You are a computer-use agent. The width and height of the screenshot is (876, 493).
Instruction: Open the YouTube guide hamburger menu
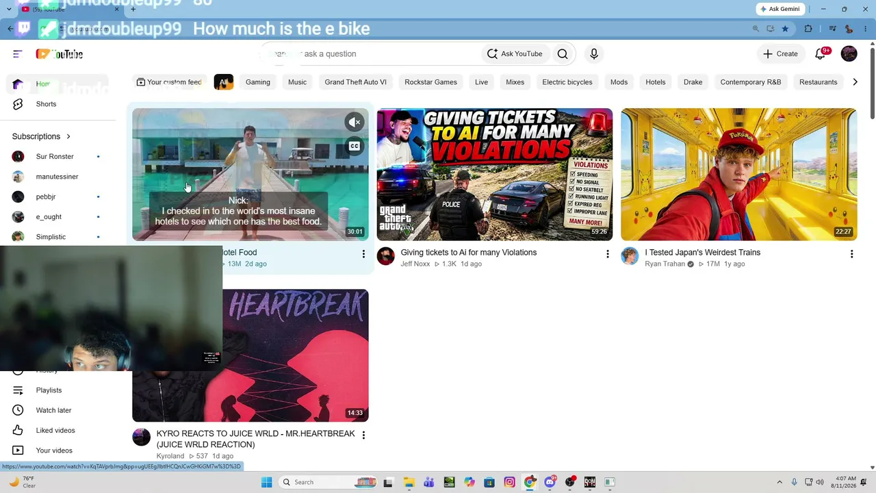[18, 54]
